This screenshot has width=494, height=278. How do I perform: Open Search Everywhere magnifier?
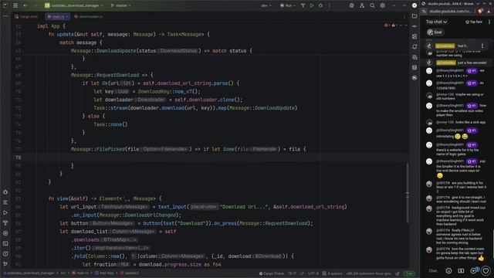(x=372, y=5)
